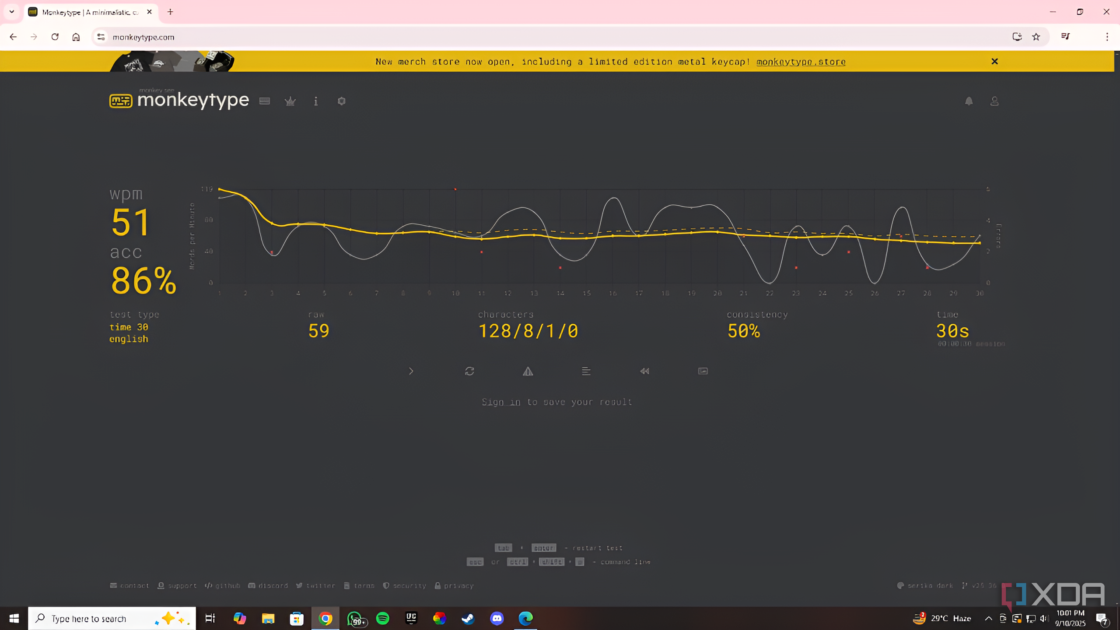Open the account profile icon
1120x630 pixels.
click(994, 101)
